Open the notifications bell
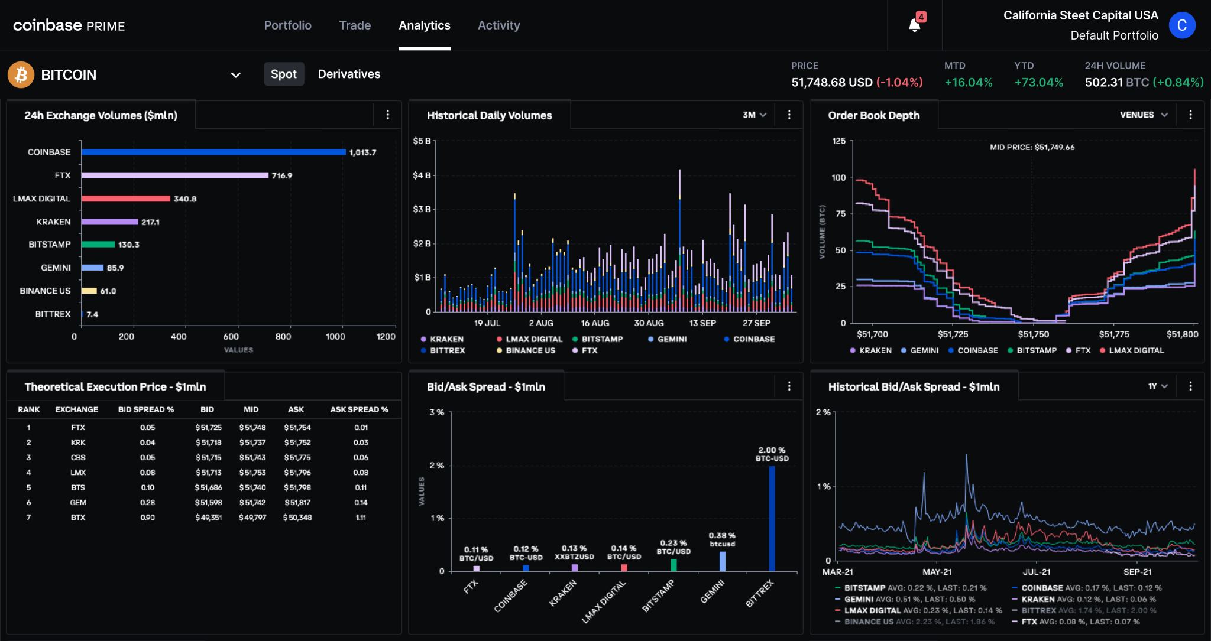 915,25
